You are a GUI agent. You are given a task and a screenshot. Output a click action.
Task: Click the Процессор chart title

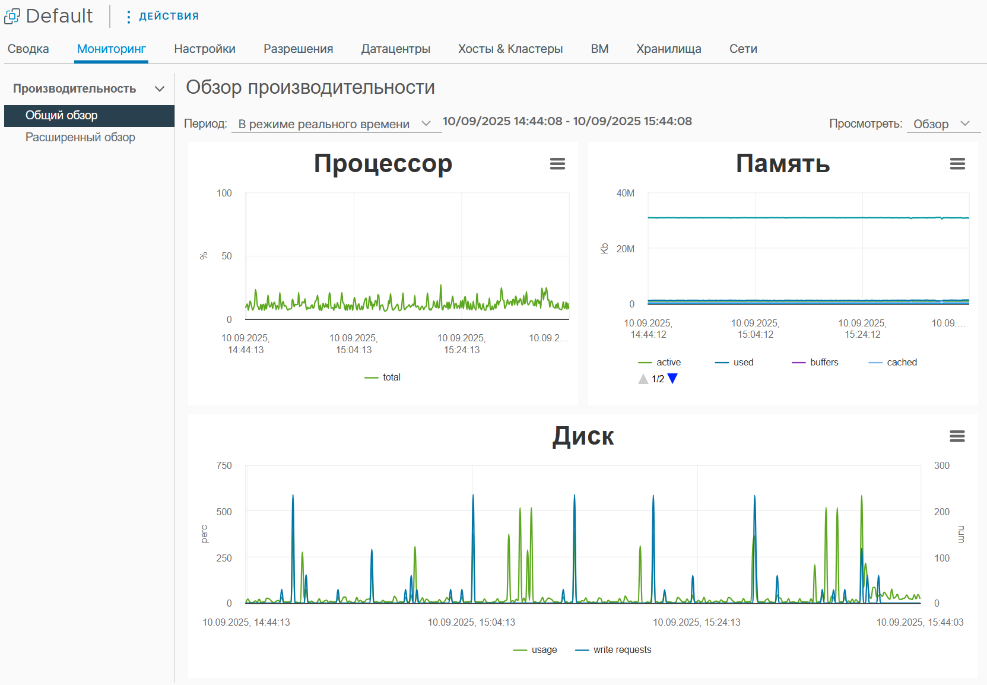click(383, 163)
